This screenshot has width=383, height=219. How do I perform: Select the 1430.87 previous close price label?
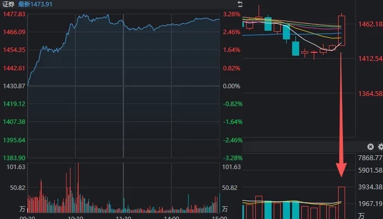click(x=14, y=86)
